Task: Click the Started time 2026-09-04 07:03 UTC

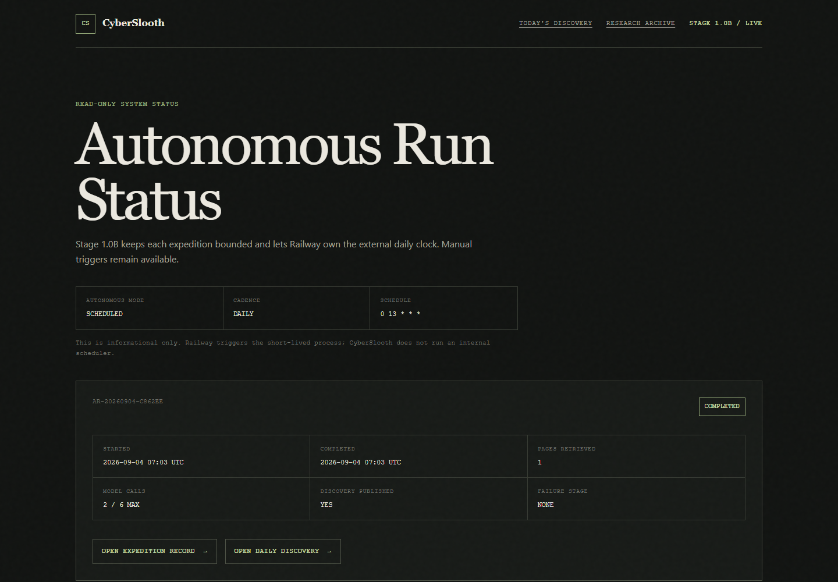Action: [143, 462]
